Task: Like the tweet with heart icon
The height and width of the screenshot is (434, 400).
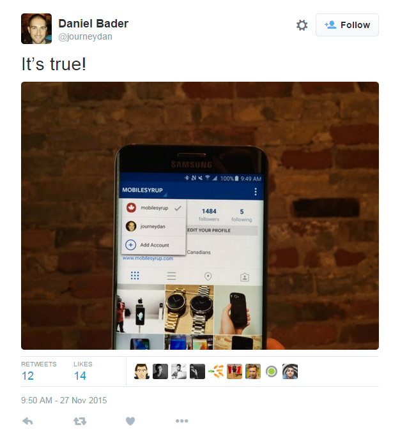Action: (x=130, y=421)
